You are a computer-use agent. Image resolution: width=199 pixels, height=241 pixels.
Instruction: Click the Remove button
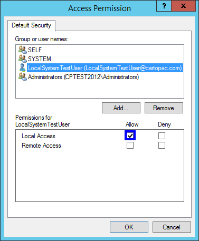point(164,108)
